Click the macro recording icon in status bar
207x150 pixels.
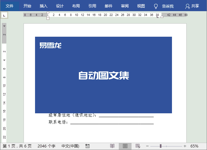pos(87,146)
